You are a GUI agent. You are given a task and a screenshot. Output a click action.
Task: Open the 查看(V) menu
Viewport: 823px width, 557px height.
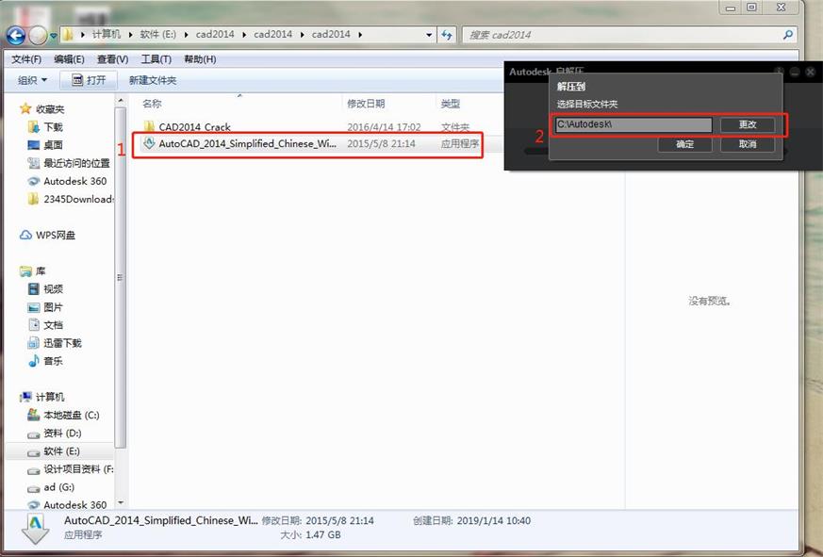click(112, 59)
